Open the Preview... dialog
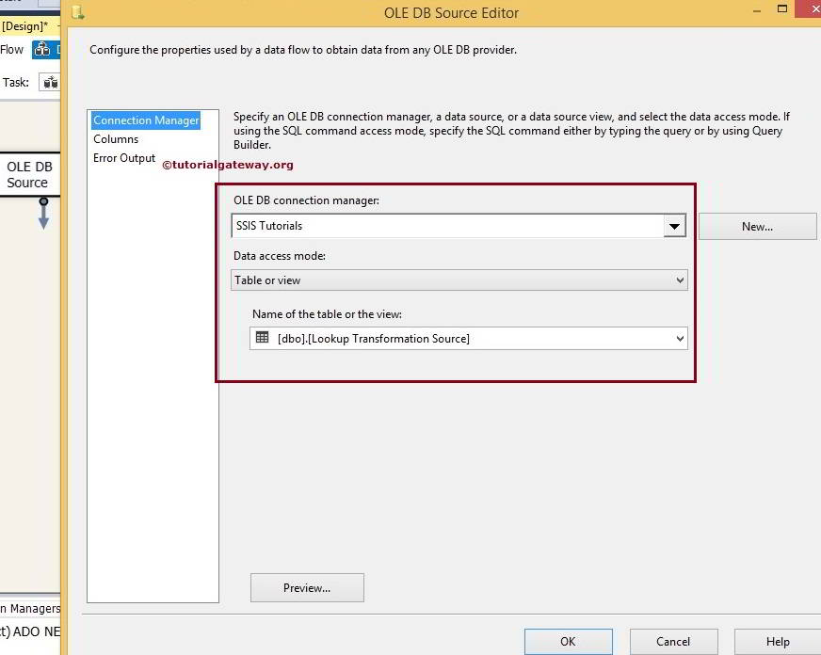The image size is (821, 655). pyautogui.click(x=306, y=587)
